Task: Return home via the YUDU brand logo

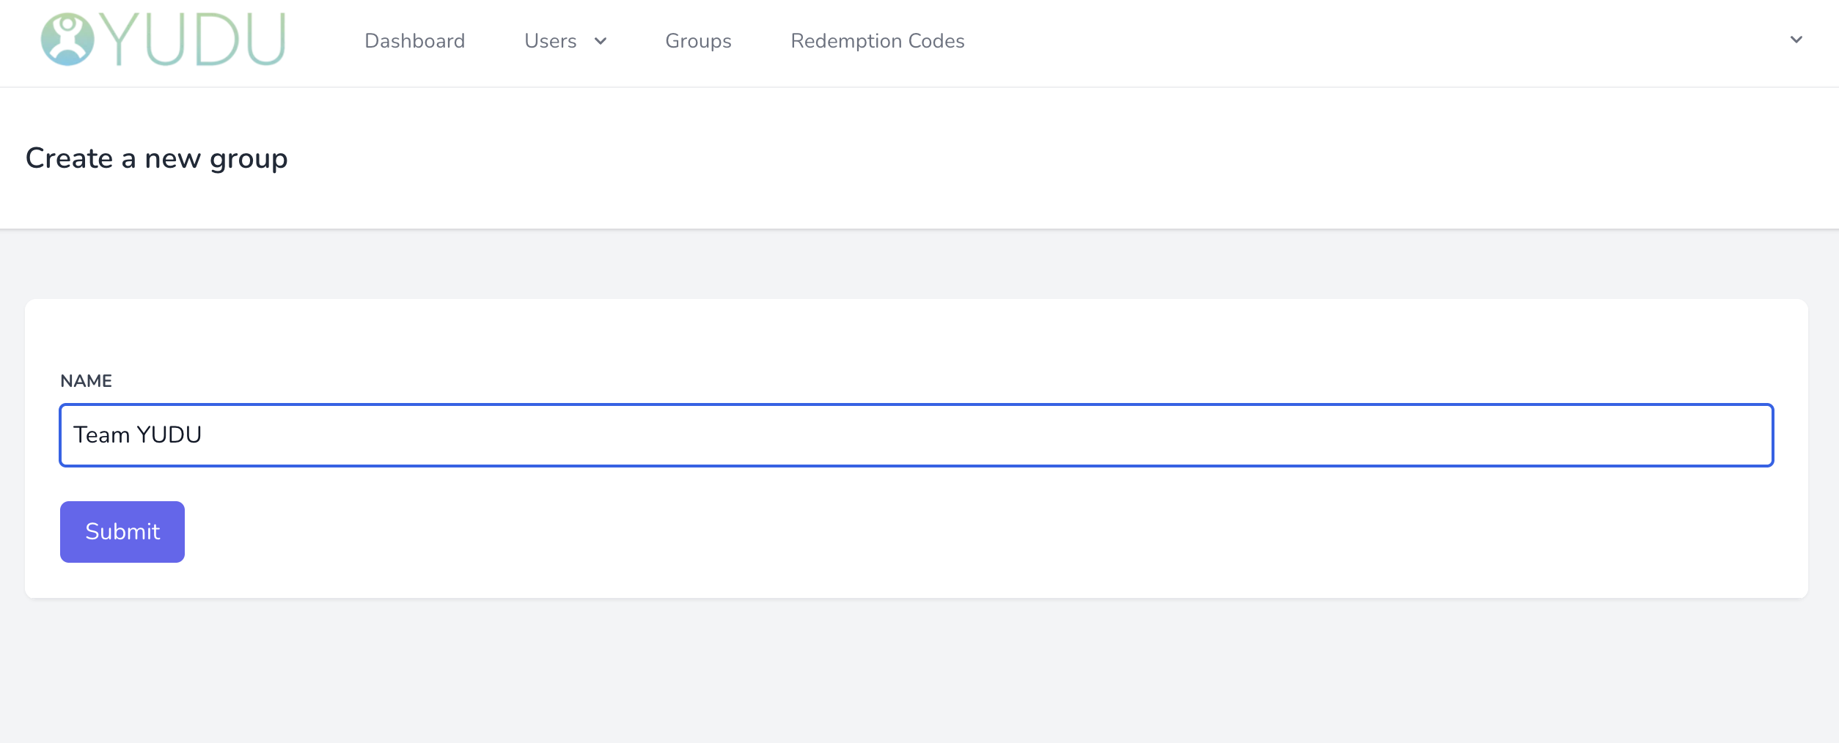Action: 161,40
